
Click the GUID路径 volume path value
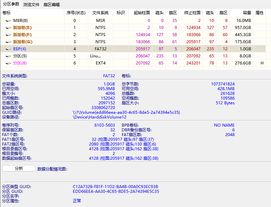126,112
